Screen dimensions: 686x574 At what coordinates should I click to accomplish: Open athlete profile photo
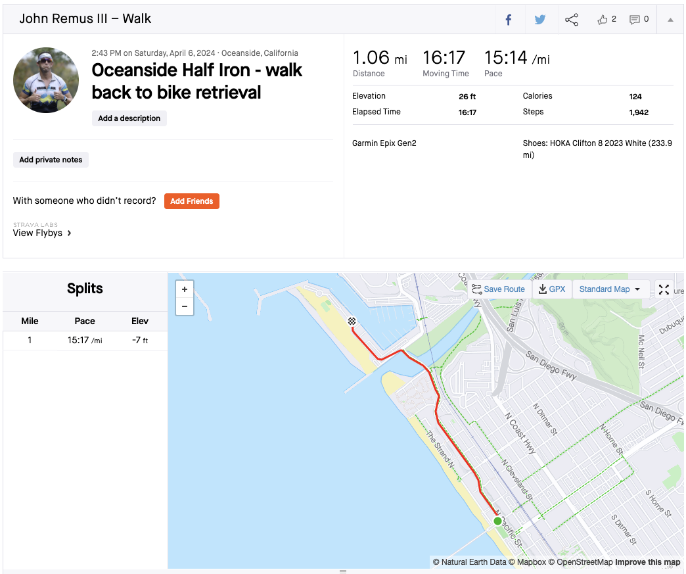[x=46, y=80]
